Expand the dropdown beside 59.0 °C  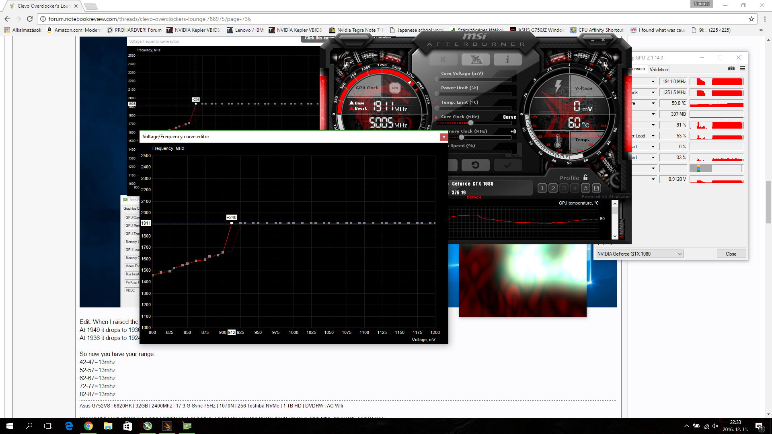click(653, 103)
